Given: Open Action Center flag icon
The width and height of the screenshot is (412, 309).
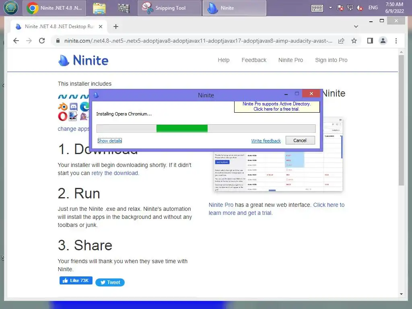Looking at the screenshot, I should 340,8.
